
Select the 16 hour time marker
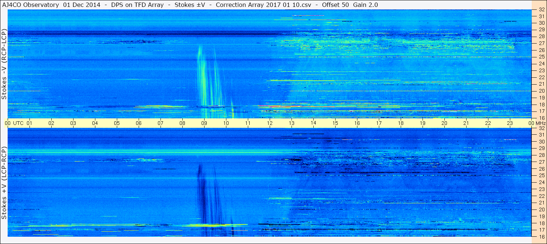[x=357, y=123]
